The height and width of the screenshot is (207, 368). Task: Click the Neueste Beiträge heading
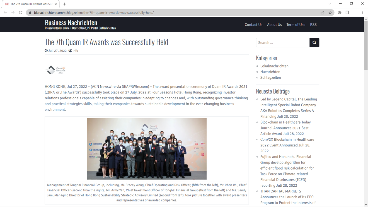tap(273, 91)
